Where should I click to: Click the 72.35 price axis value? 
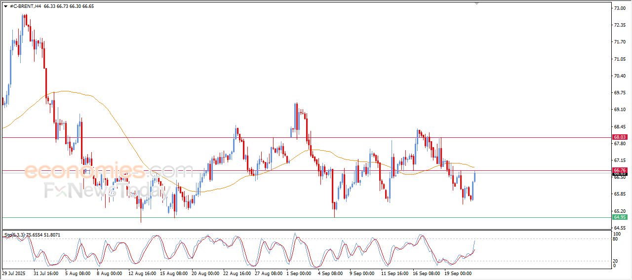[620, 25]
